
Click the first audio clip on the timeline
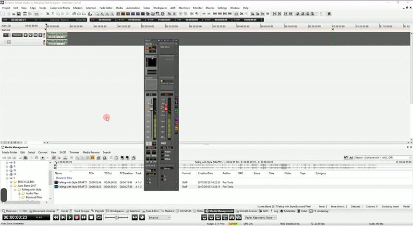point(57,35)
